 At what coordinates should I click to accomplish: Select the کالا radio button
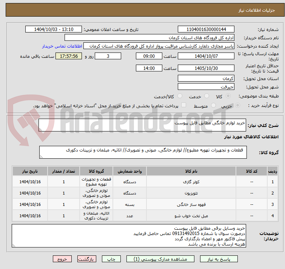[x=228, y=96]
